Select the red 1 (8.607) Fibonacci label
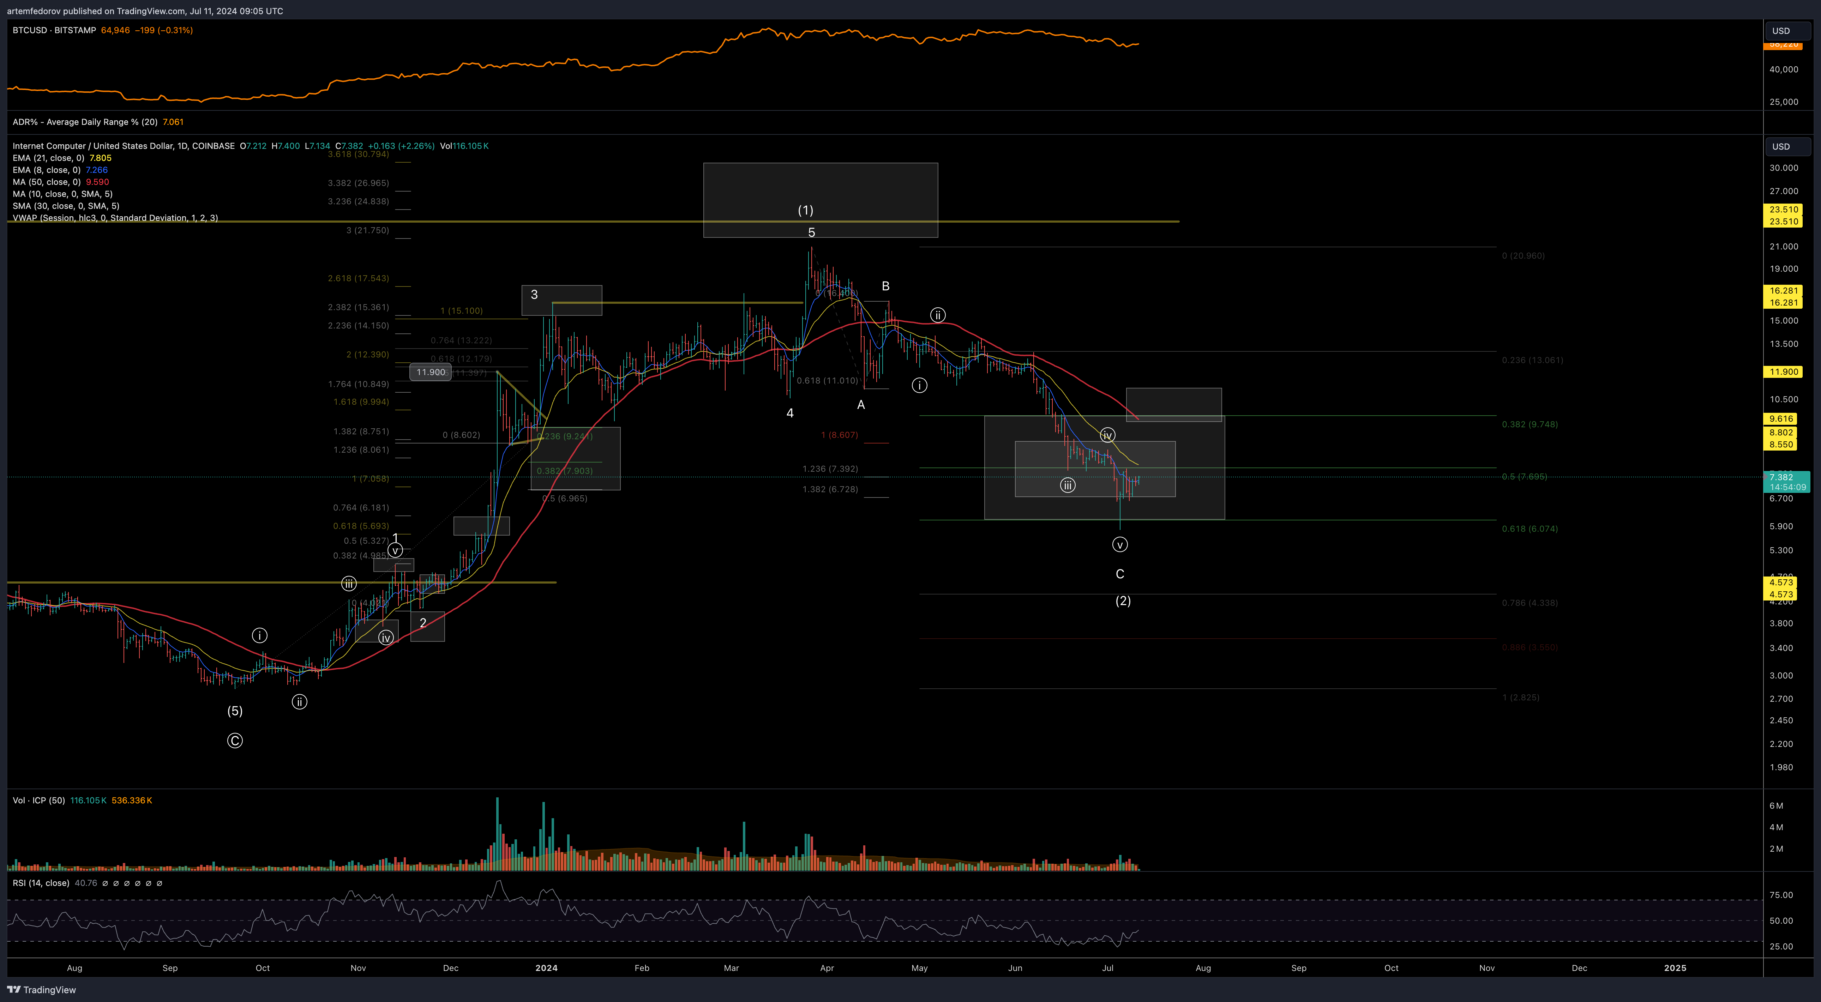Screen dimensions: 1821x1002 (840, 435)
